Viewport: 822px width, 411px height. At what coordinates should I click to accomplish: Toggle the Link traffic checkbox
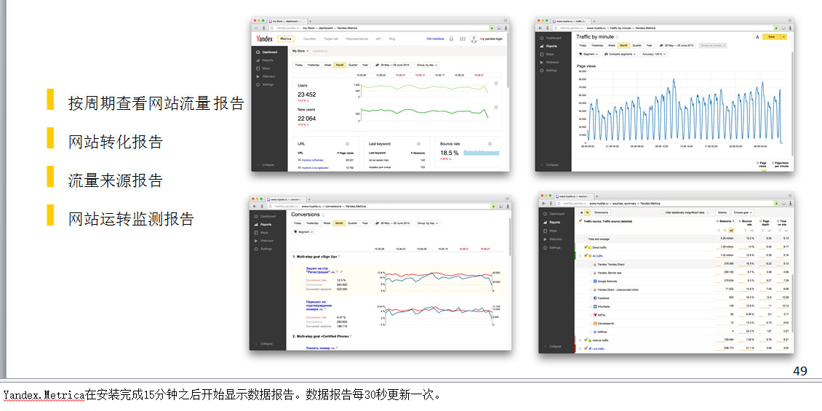[x=586, y=348]
